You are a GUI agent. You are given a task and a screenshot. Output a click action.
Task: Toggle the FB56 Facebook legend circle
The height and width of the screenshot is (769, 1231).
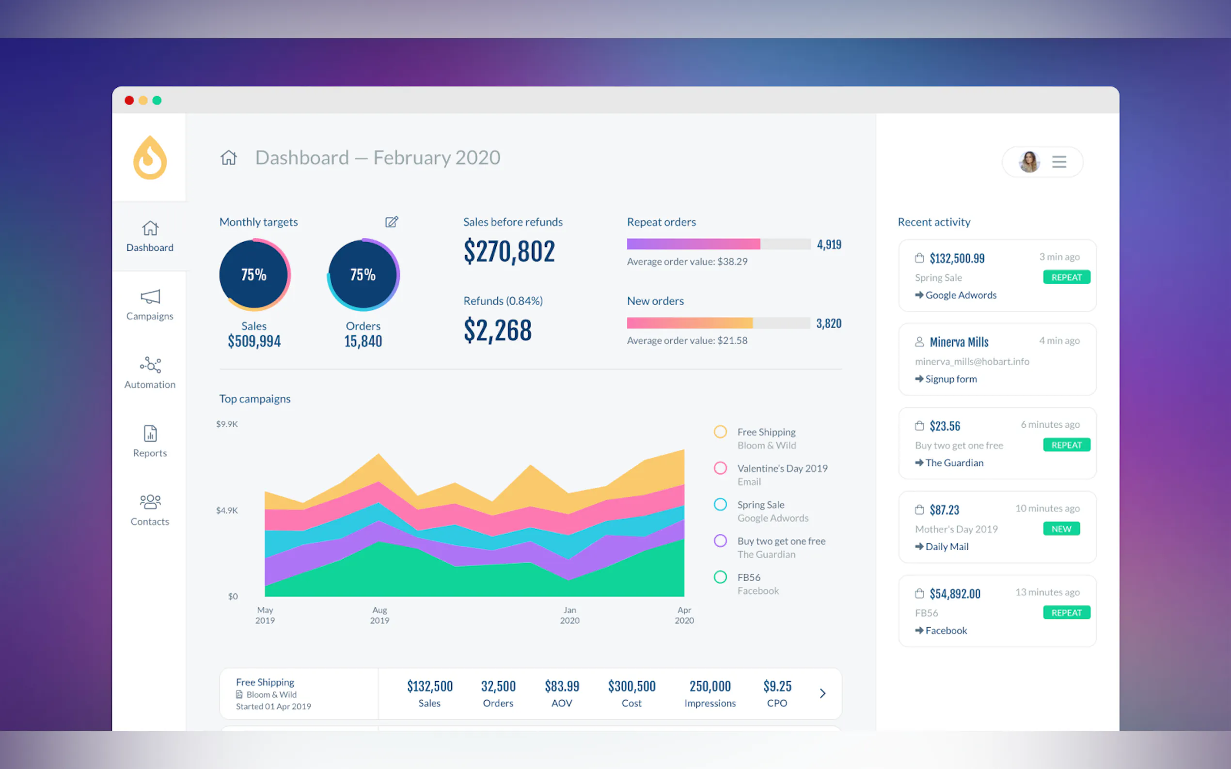coord(720,577)
